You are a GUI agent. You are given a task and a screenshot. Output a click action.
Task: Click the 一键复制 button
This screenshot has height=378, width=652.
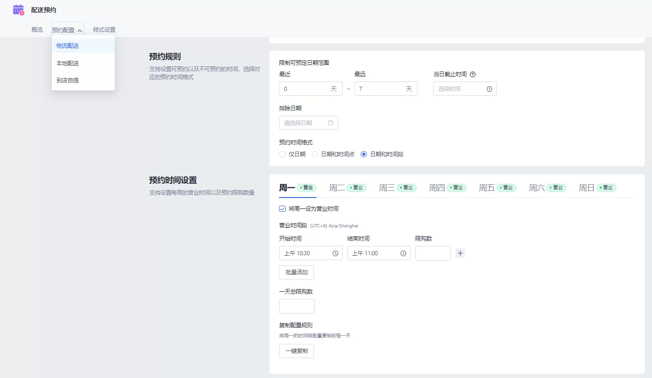coord(296,351)
